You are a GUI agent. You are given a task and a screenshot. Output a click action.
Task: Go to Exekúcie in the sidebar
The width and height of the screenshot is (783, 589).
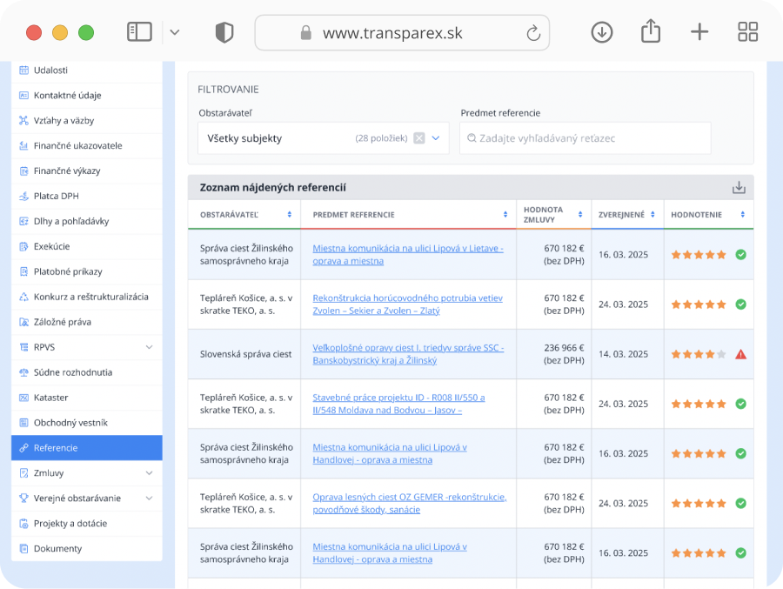tap(51, 246)
